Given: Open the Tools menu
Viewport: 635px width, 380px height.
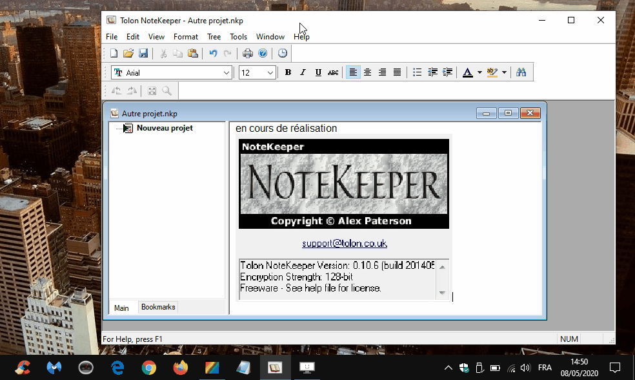Looking at the screenshot, I should [239, 36].
